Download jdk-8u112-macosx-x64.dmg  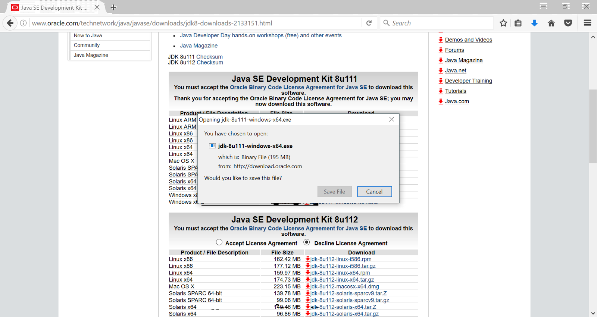click(x=344, y=286)
